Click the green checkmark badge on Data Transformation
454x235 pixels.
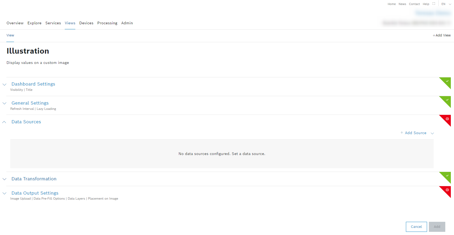(447, 176)
